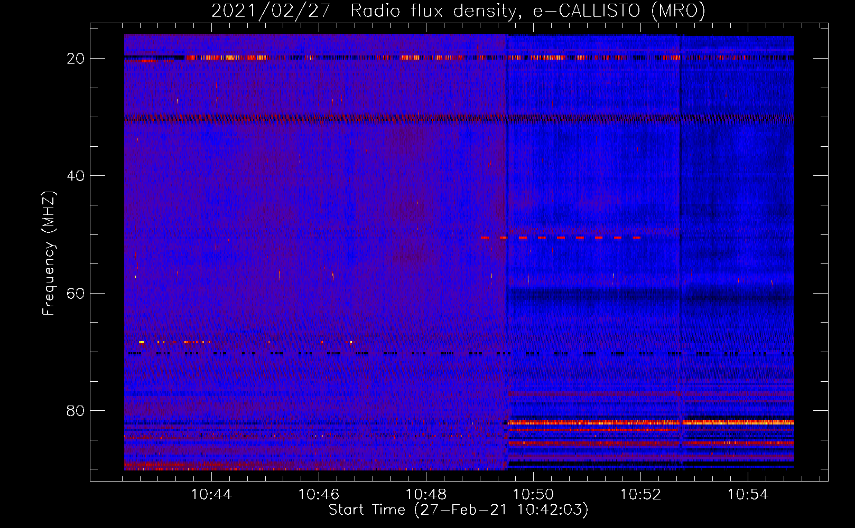Click the '10:46' time tick label

[319, 494]
